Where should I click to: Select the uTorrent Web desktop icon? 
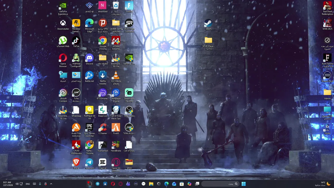point(63,42)
